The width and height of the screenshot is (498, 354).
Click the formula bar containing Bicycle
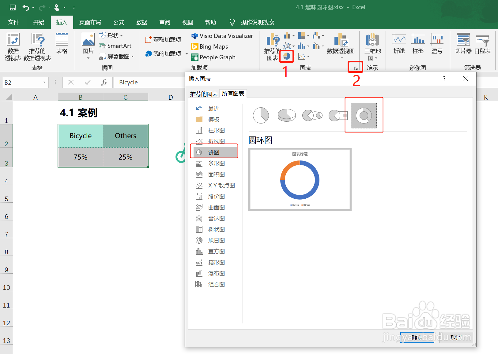[149, 82]
